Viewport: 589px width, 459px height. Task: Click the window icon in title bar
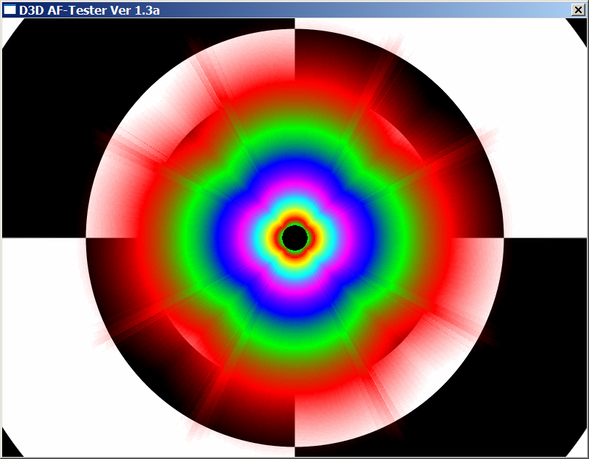(x=9, y=10)
